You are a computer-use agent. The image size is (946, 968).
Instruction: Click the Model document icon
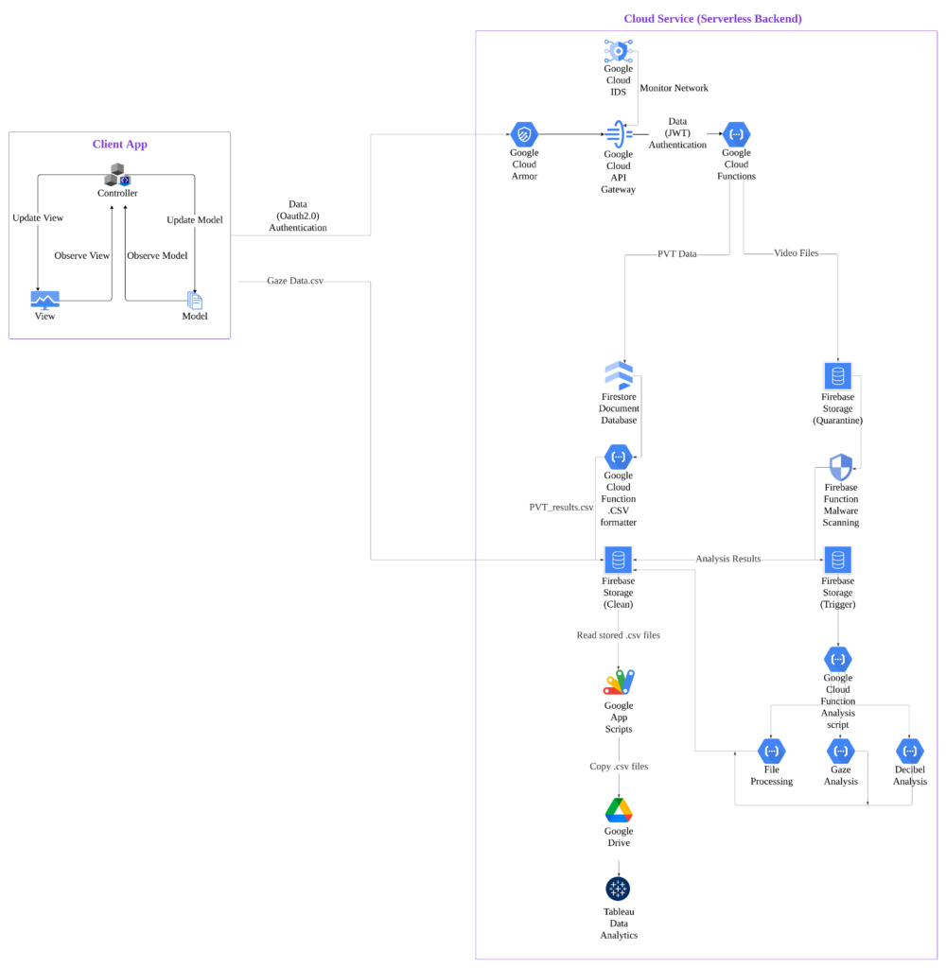pyautogui.click(x=195, y=301)
